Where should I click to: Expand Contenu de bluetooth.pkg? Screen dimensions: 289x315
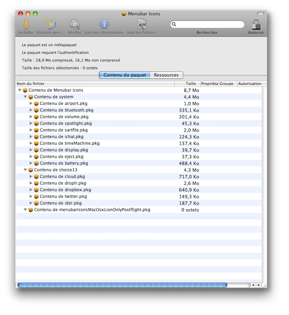31,110
